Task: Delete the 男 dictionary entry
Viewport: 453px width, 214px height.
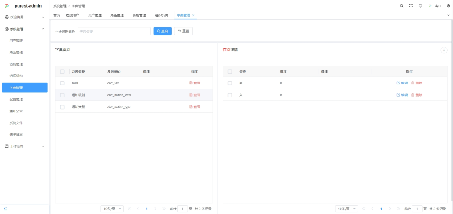Action: (417, 83)
